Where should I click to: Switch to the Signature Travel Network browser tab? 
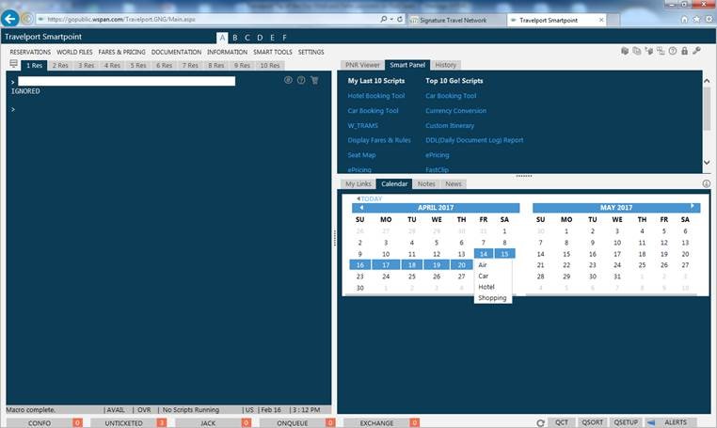pyautogui.click(x=455, y=20)
